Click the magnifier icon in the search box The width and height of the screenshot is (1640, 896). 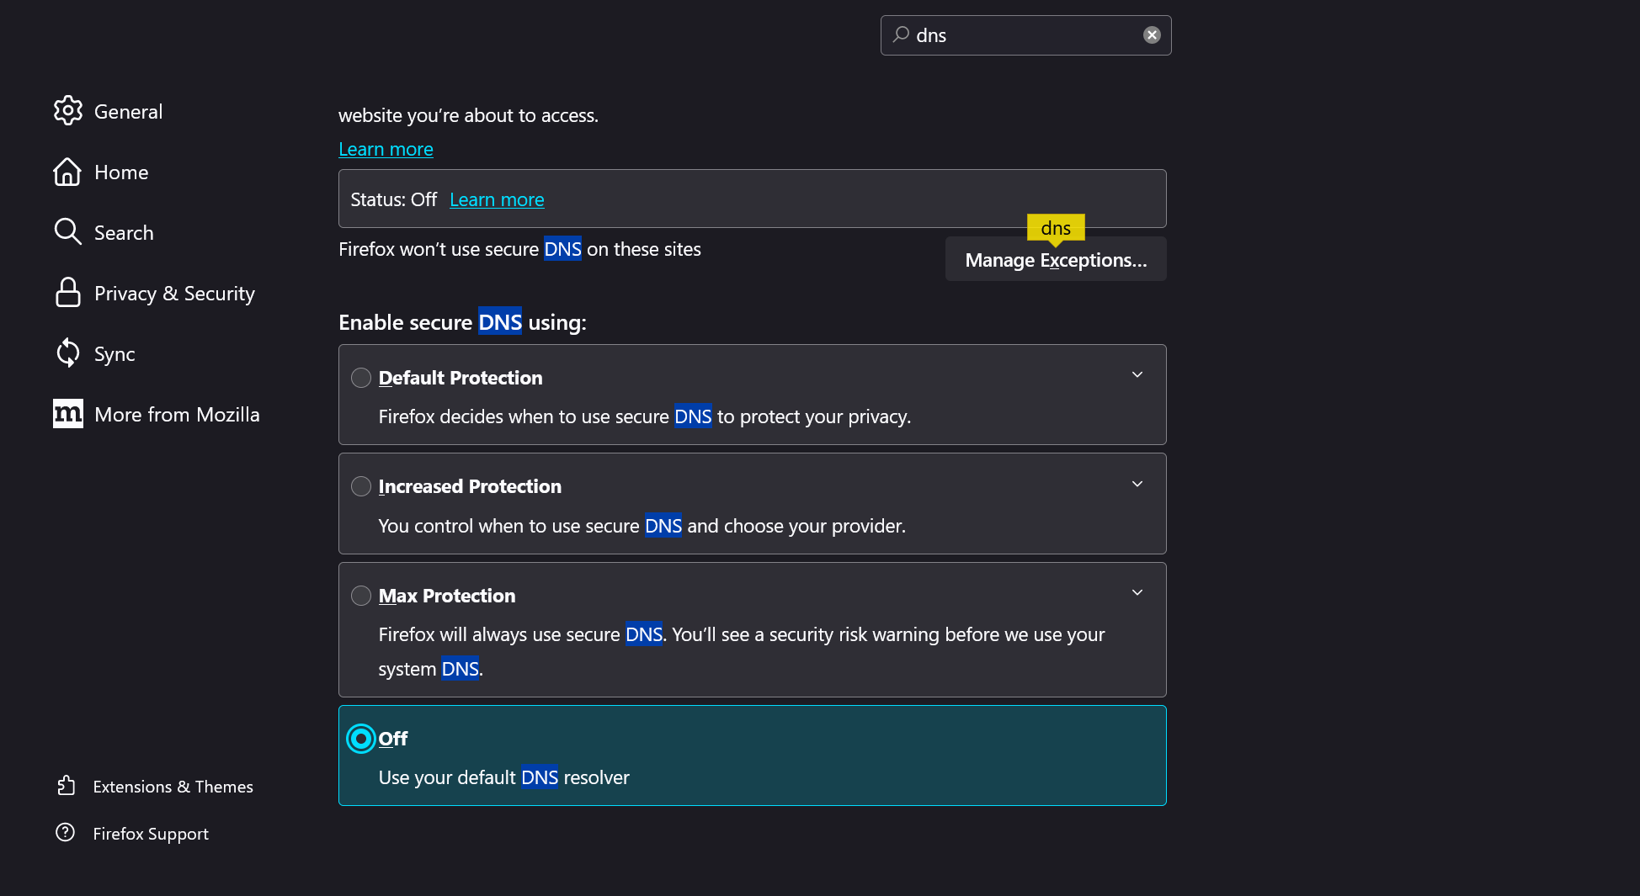(902, 35)
